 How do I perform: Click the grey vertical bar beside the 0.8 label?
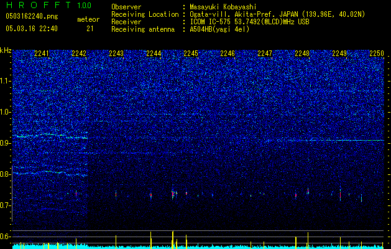click(x=12, y=194)
